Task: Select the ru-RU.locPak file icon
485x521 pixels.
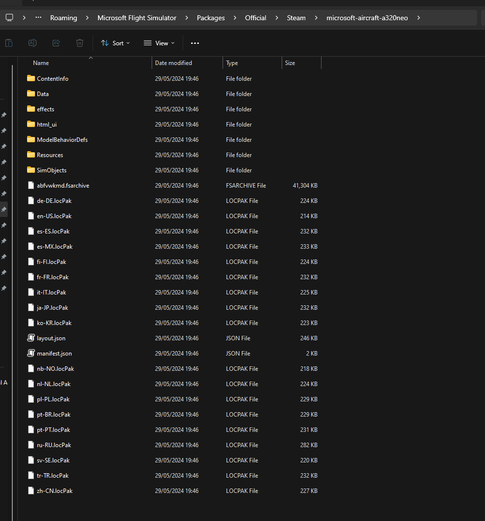Action: click(31, 445)
